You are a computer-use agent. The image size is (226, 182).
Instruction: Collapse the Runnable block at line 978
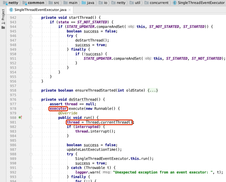pyautogui.click(x=31, y=109)
